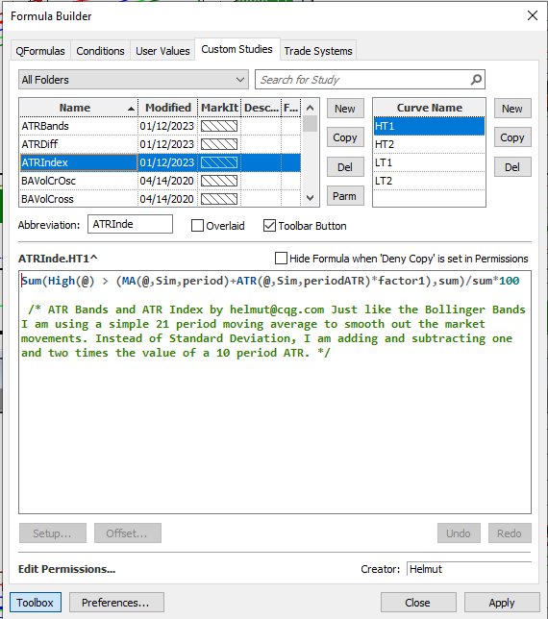Screen dimensions: 548x619
Task: Click the 01/12/2023 date for ATRBands
Action: [x=167, y=126]
